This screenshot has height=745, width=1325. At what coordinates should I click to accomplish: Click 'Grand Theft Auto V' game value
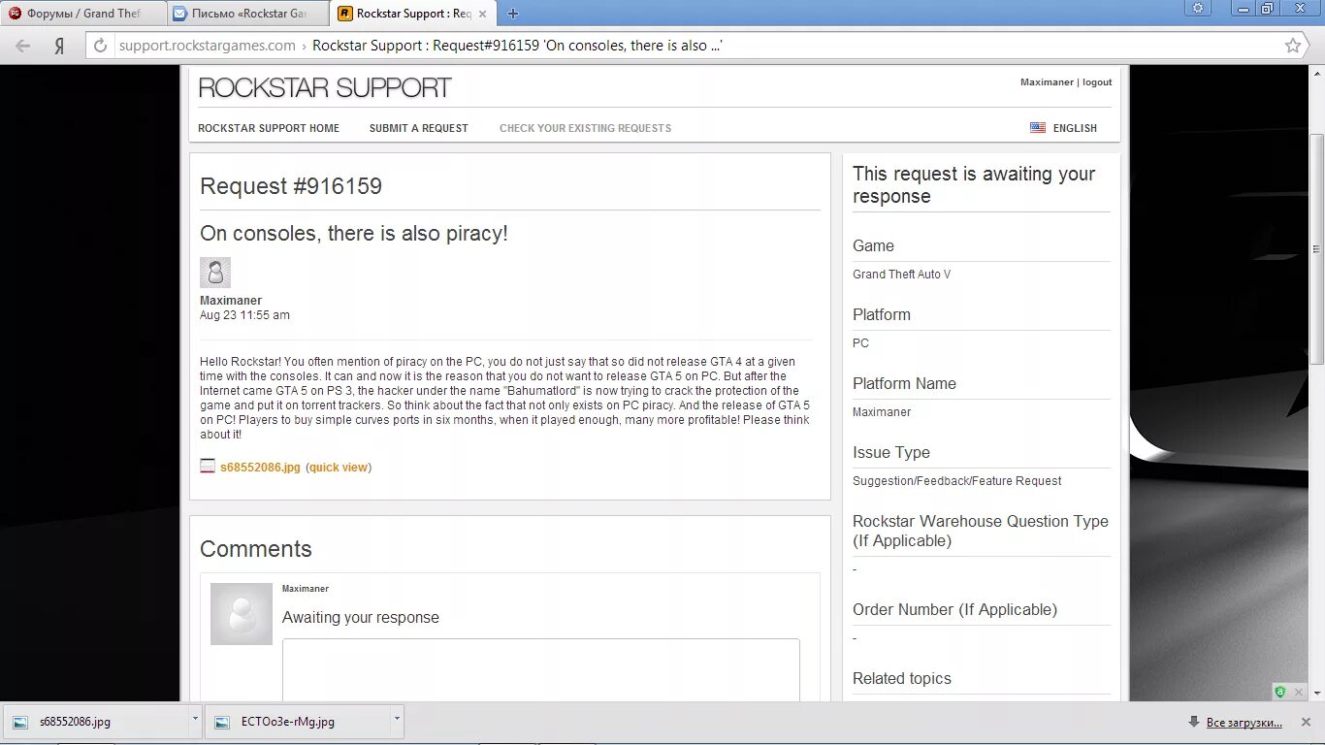[901, 275]
